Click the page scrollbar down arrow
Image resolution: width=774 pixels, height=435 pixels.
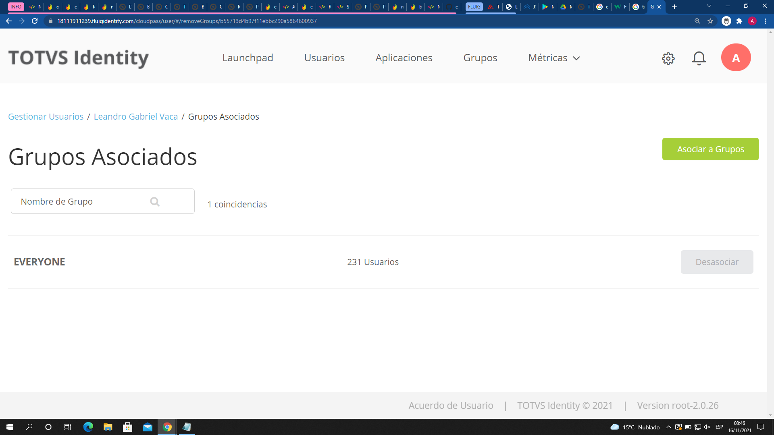tap(770, 415)
